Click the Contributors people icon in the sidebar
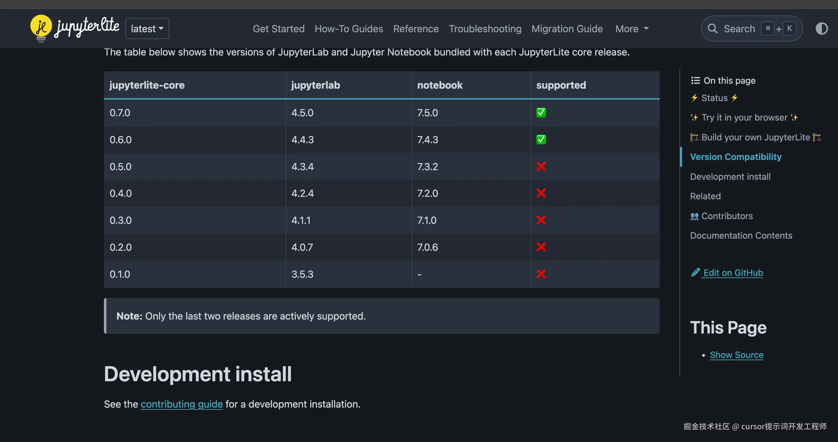This screenshot has width=838, height=442. (x=694, y=216)
